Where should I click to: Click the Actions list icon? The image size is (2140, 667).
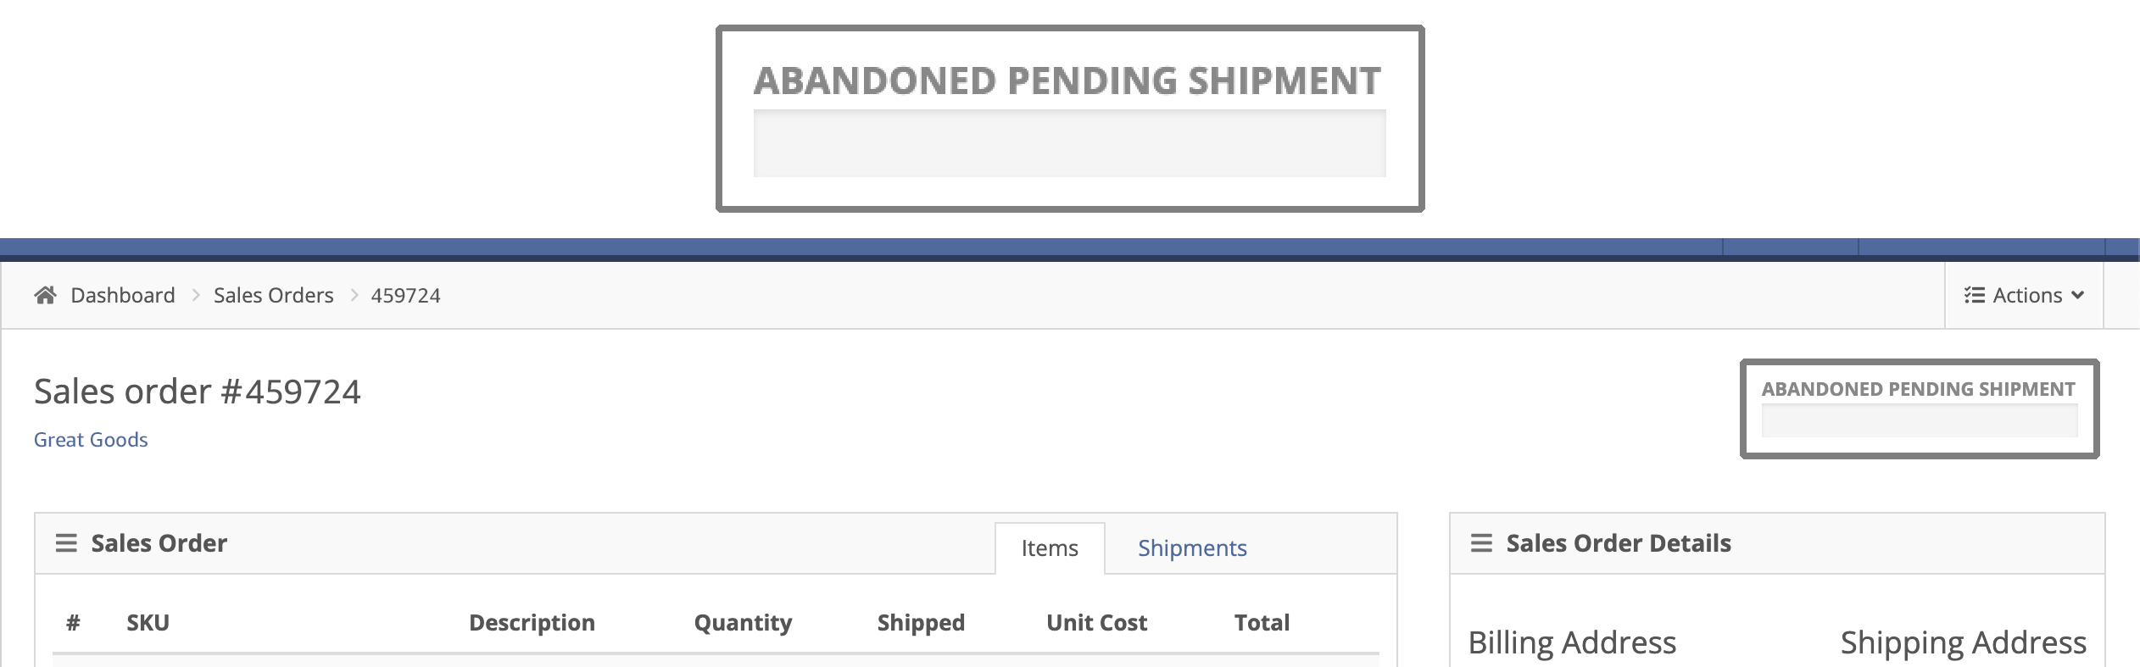point(1975,295)
